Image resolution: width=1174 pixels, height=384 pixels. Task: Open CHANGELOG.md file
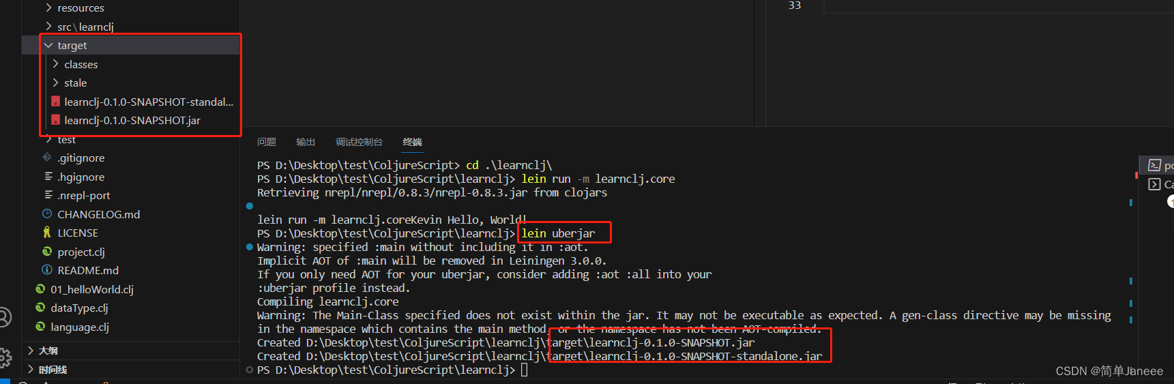point(99,214)
